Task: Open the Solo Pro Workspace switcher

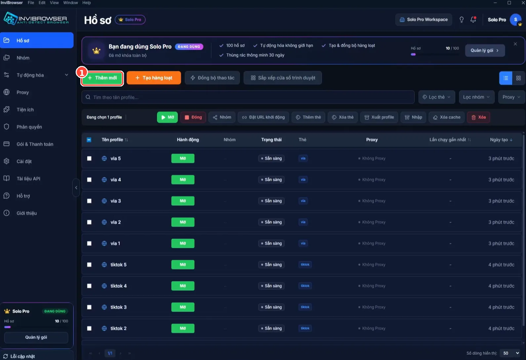Action: click(x=424, y=19)
